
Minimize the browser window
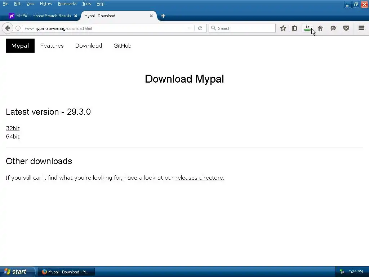point(348,4)
